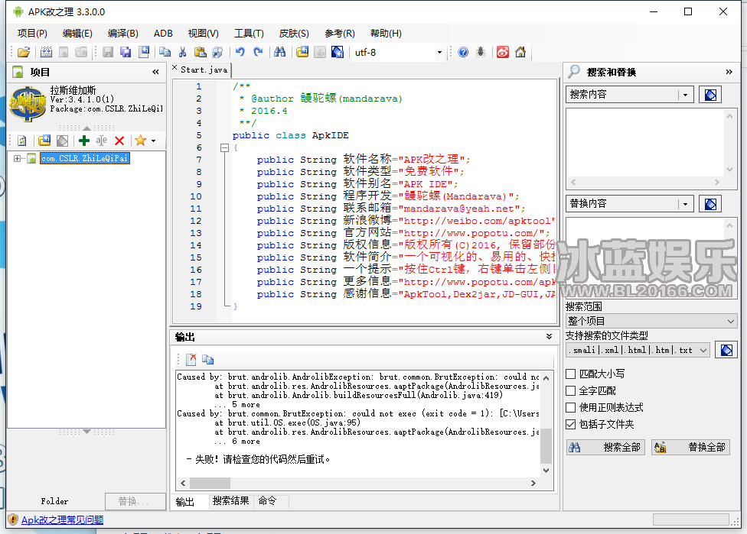Click the output vertical scrollbar down arrow
Viewport: 747px width, 534px height.
(x=546, y=471)
